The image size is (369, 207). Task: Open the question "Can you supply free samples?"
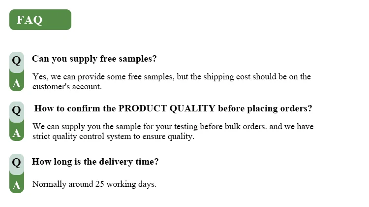click(x=94, y=59)
